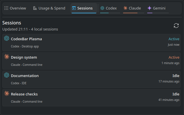The height and width of the screenshot is (115, 184).
Task: Click the Sessions tab play icon
Action: [x=74, y=8]
